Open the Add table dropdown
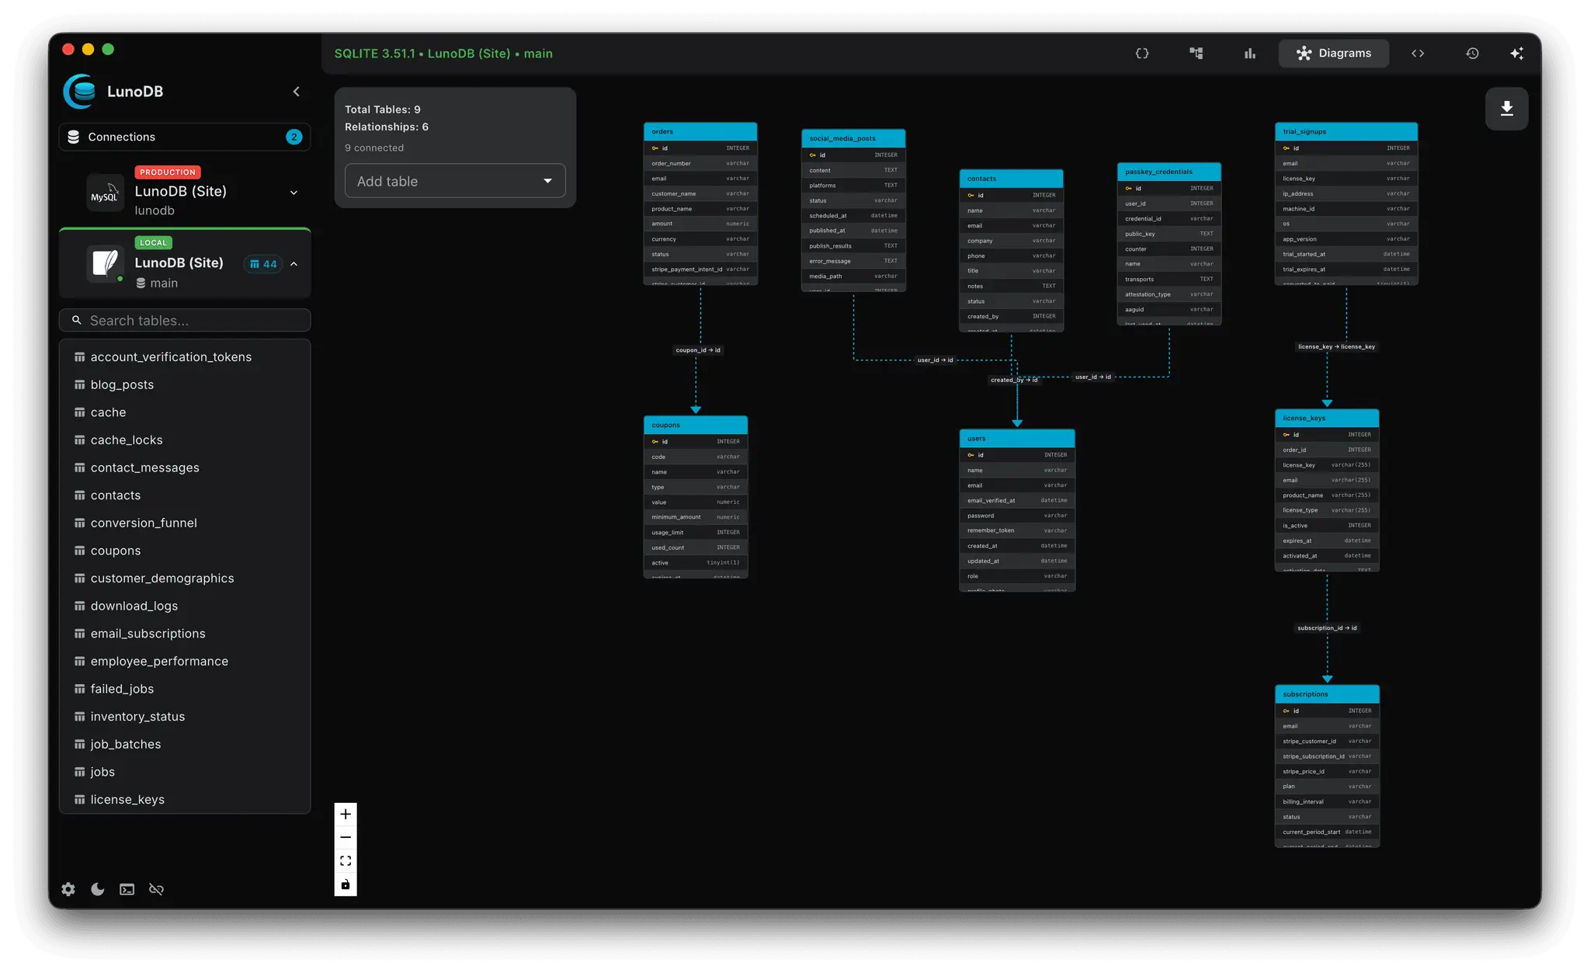The height and width of the screenshot is (973, 1590). (x=455, y=181)
